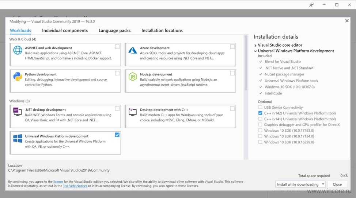Open the license link
Screen dimensions: 356x198
tap(58, 182)
